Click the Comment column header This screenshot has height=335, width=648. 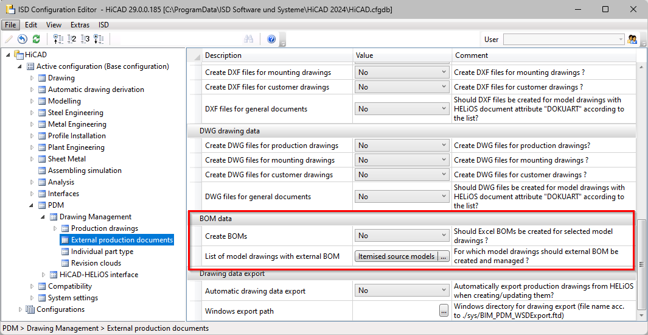point(544,55)
